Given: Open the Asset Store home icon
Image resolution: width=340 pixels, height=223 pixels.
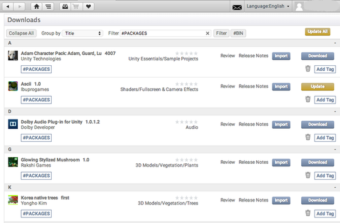Looking at the screenshot, I should click(36, 7).
